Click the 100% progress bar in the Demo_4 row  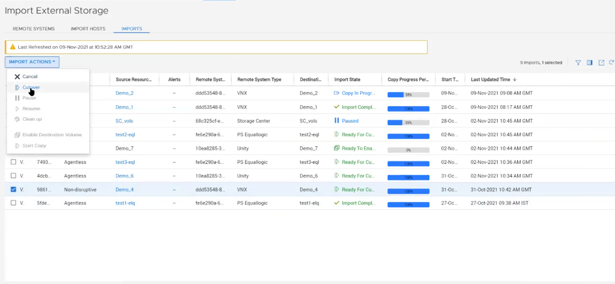408,191
